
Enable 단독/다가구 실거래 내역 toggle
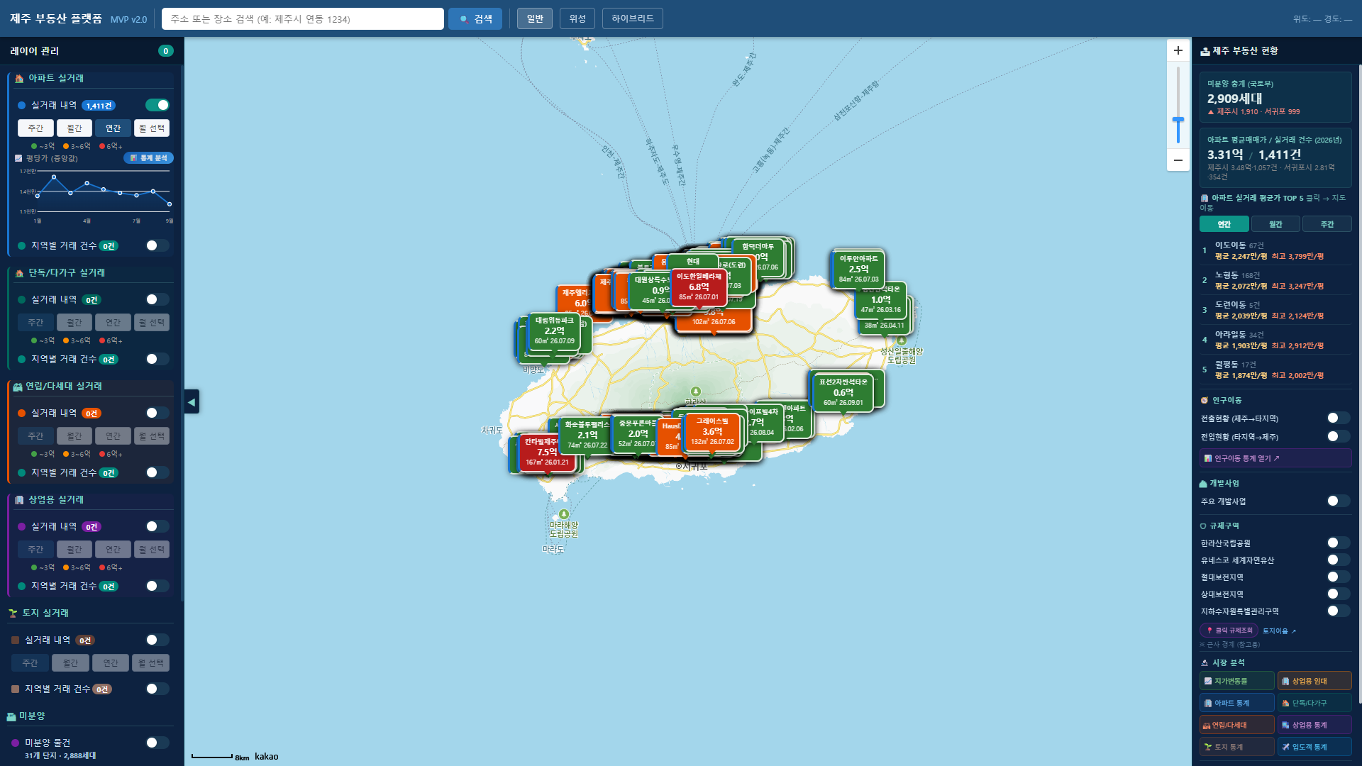point(157,300)
